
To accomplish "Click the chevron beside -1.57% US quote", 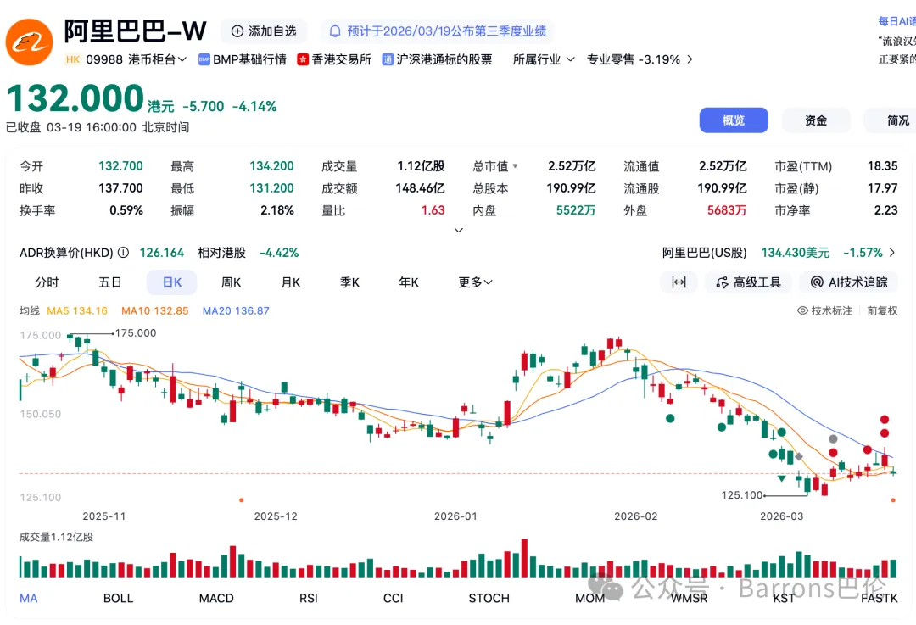I will (x=892, y=253).
